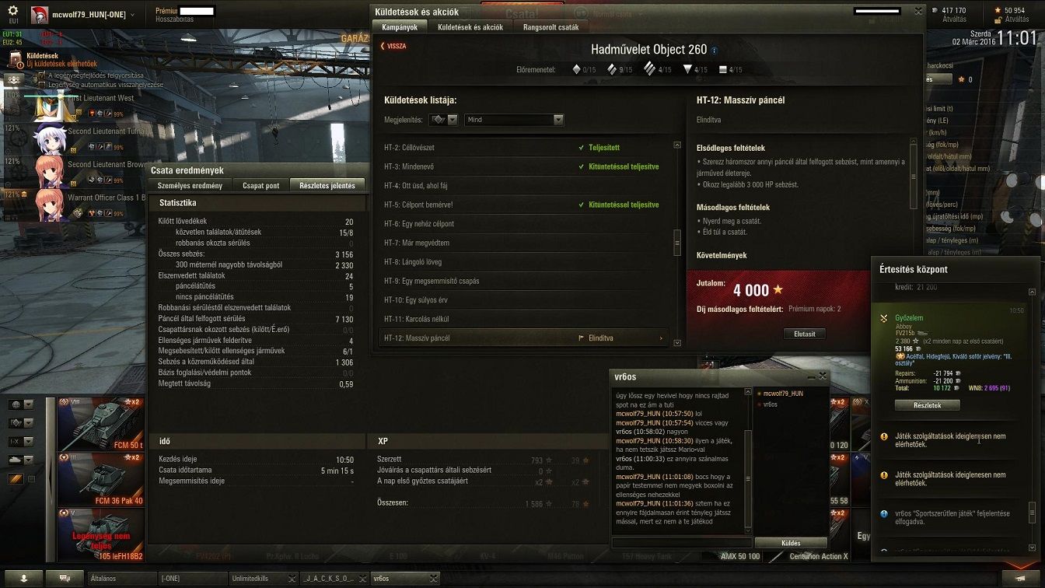
Task: Click the notification center button at bottom right
Action: [x=1019, y=579]
